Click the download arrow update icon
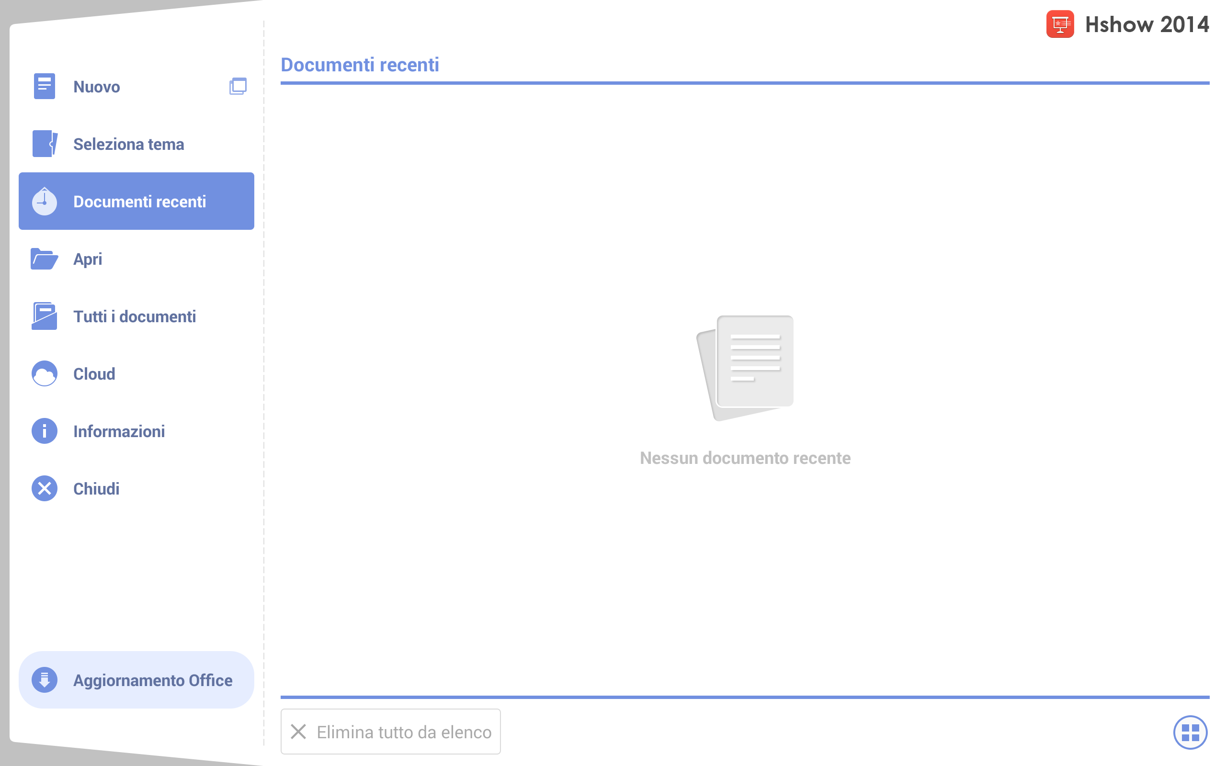1226x766 pixels. [45, 680]
